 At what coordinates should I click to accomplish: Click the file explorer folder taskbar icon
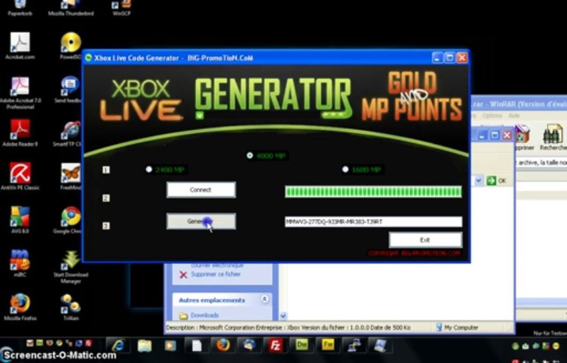[x=144, y=346]
